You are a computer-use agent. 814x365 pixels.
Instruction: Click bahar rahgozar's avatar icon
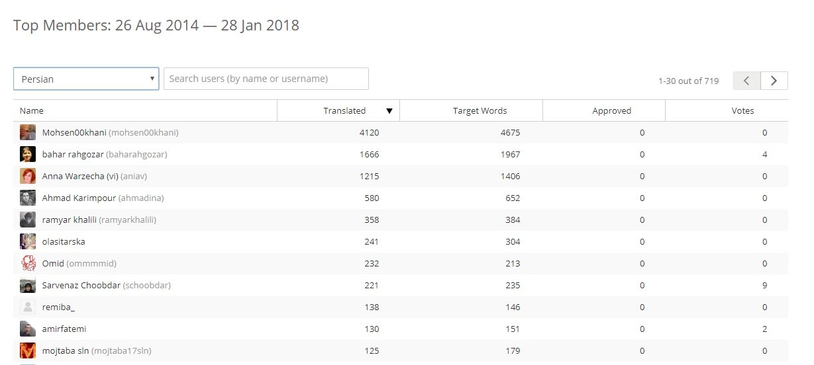(28, 154)
